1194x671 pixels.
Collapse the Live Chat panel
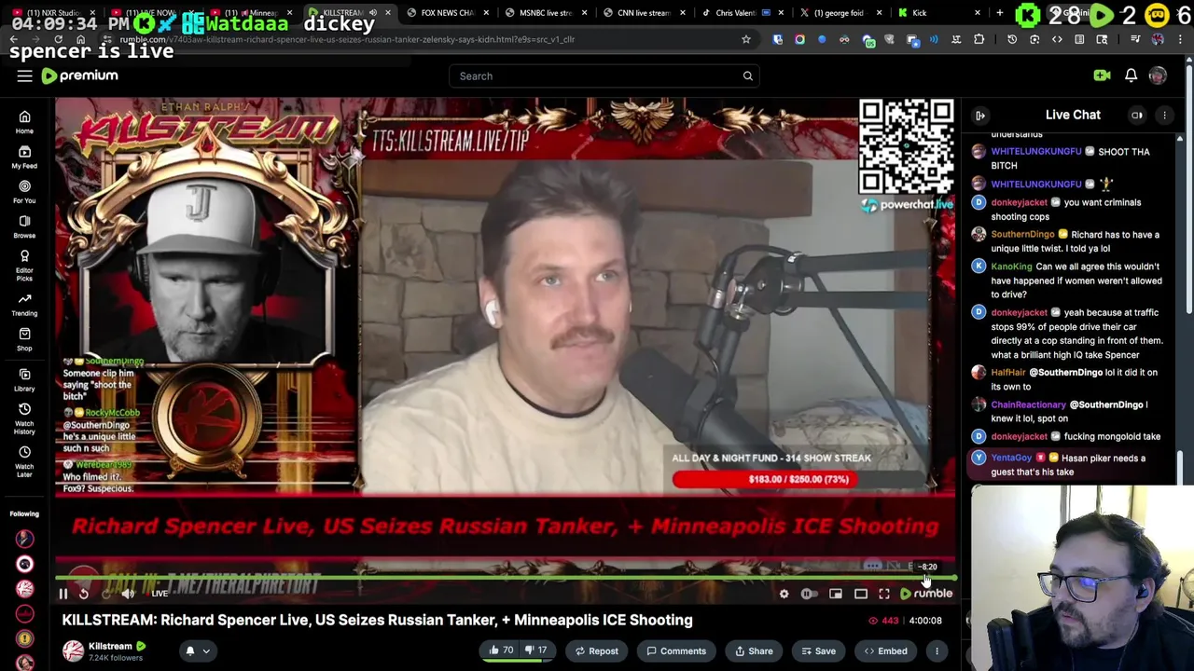pos(980,116)
